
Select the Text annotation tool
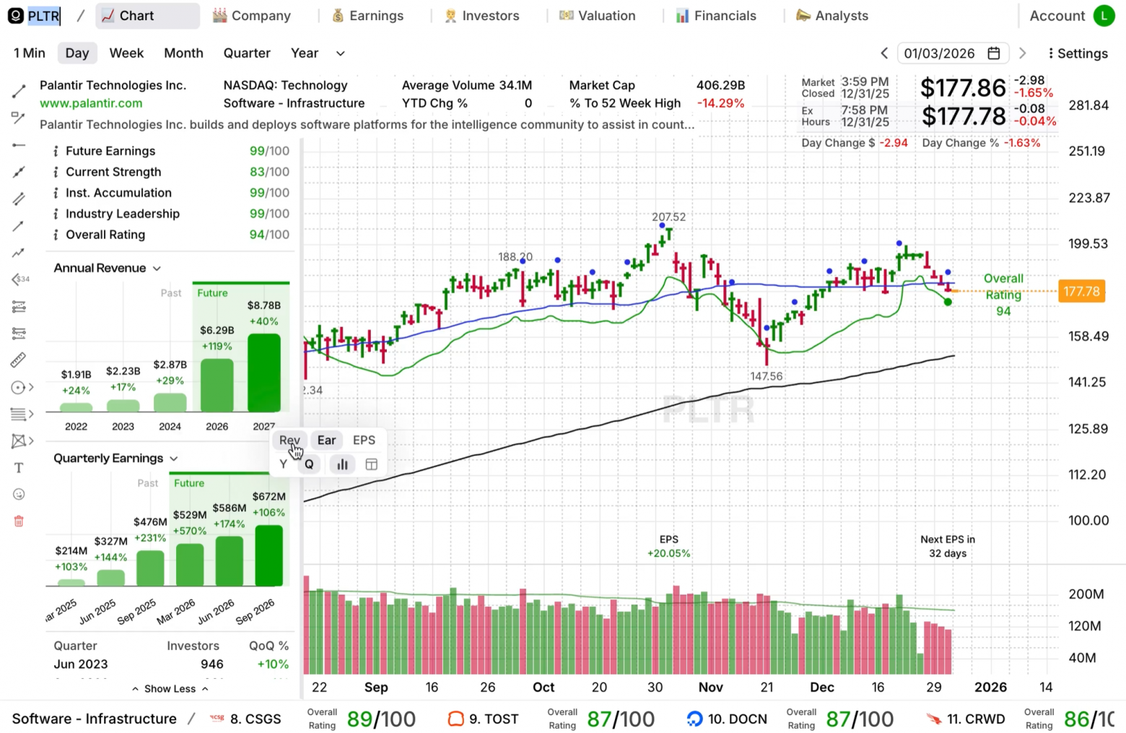coord(19,468)
